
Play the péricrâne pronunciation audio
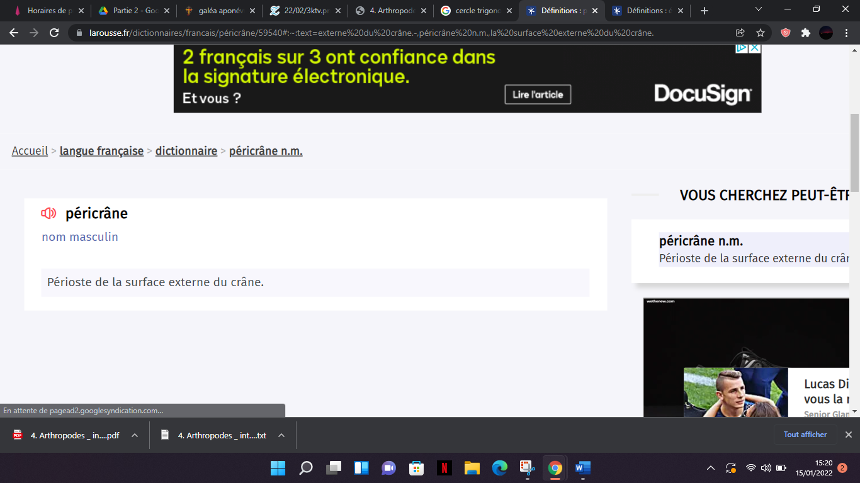pyautogui.click(x=48, y=214)
